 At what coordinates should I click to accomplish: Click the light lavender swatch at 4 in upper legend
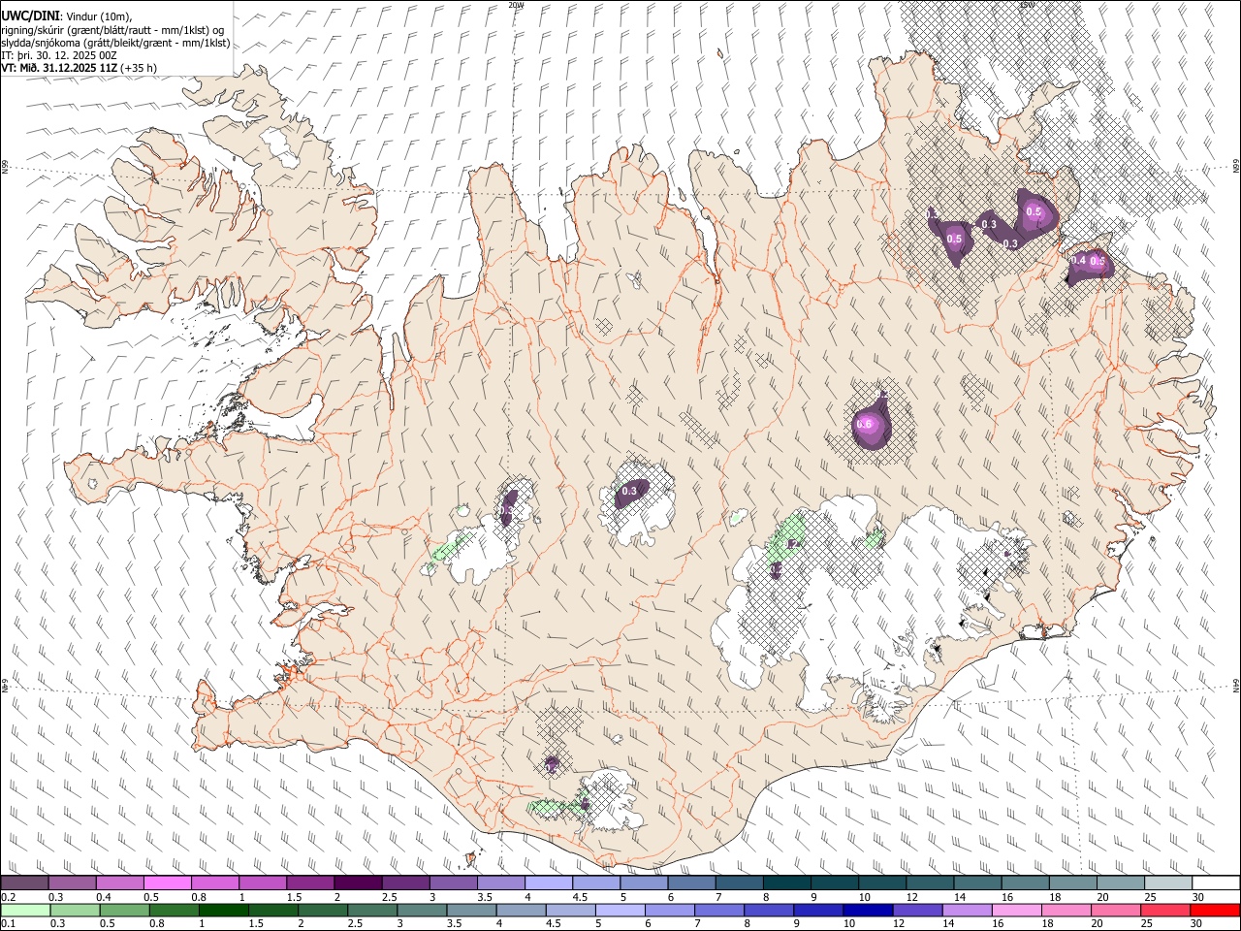(549, 883)
